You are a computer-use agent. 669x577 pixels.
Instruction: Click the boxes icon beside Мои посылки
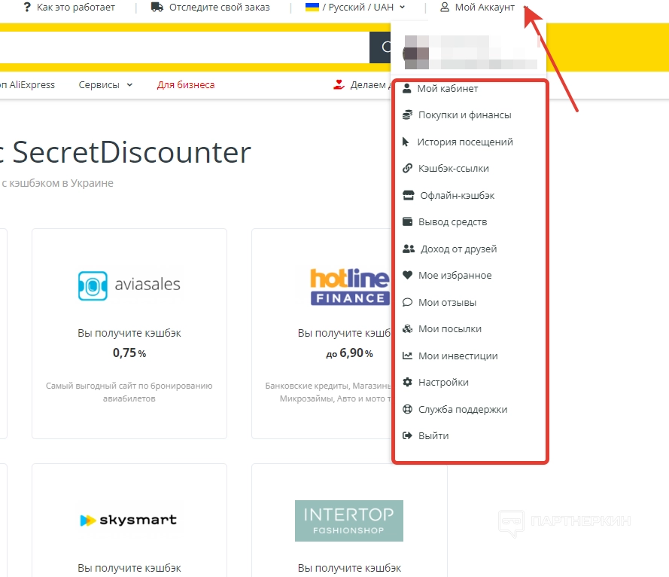pyautogui.click(x=407, y=329)
